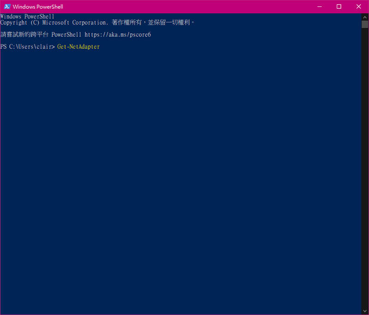Click the Copyright (C) Microsoft Corporation line
The image size is (369, 315).
97,23
